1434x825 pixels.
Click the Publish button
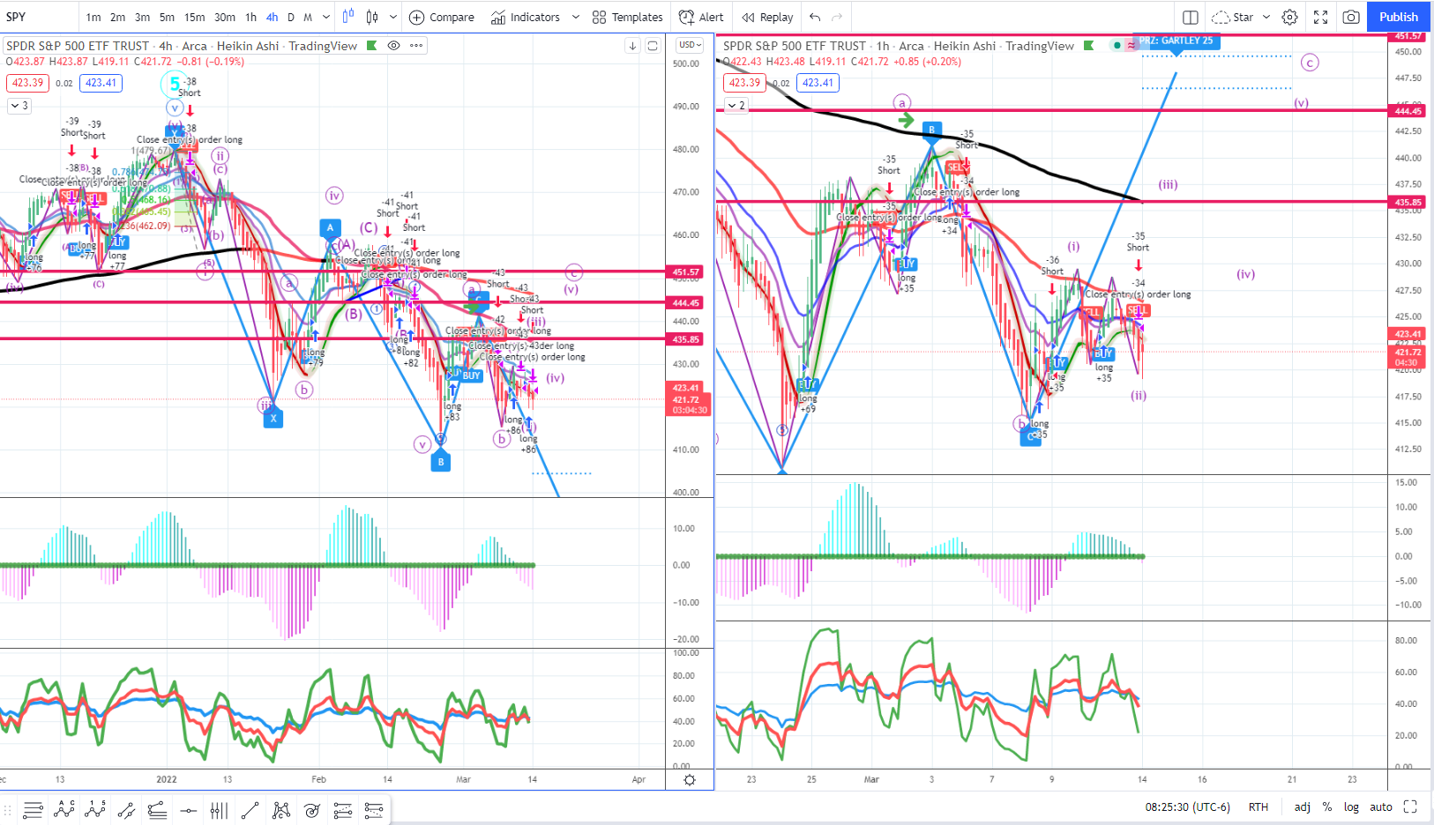(x=1399, y=17)
